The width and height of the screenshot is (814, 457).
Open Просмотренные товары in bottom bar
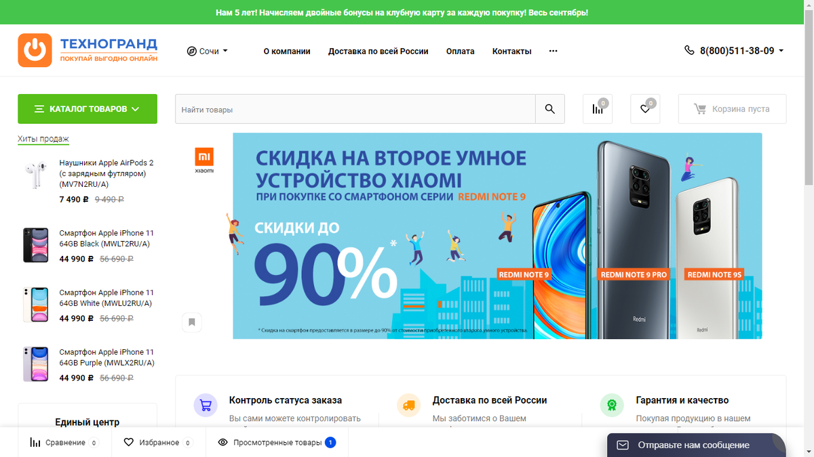(x=277, y=443)
